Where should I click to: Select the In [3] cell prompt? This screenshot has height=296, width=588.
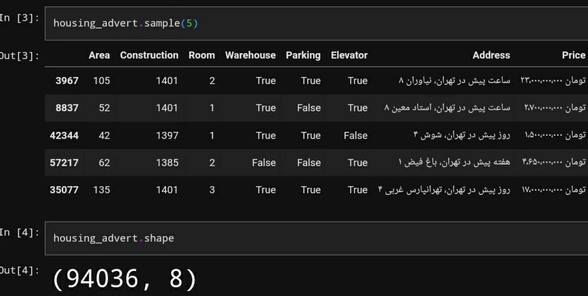pyautogui.click(x=19, y=18)
